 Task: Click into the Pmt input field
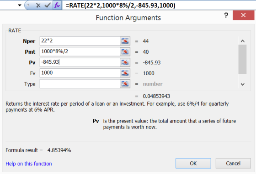(x=80, y=52)
